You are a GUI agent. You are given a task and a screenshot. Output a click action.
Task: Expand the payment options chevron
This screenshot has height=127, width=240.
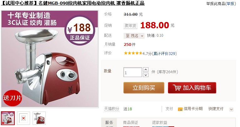[231, 109]
